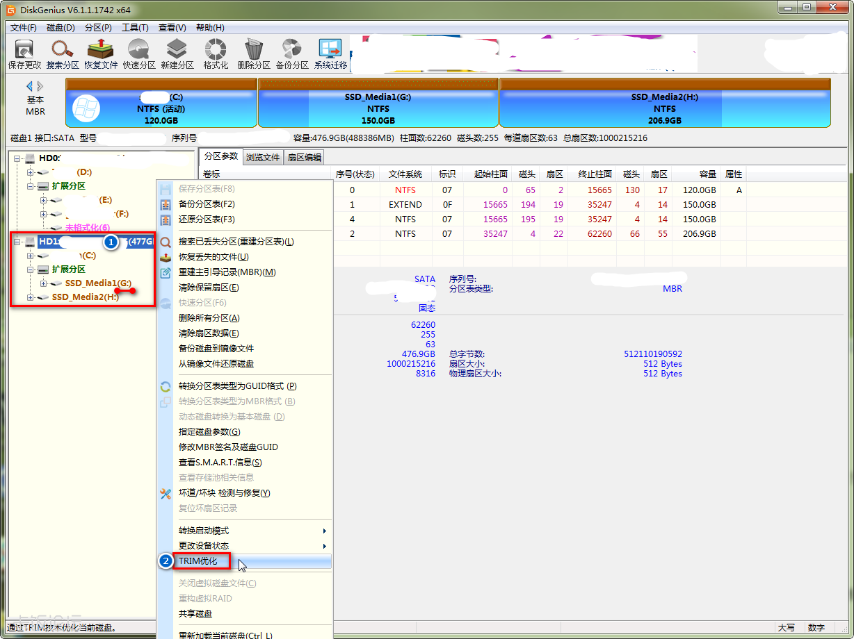Switch to the 浏览文件 tab
Screen dimensions: 854x639
(263, 158)
